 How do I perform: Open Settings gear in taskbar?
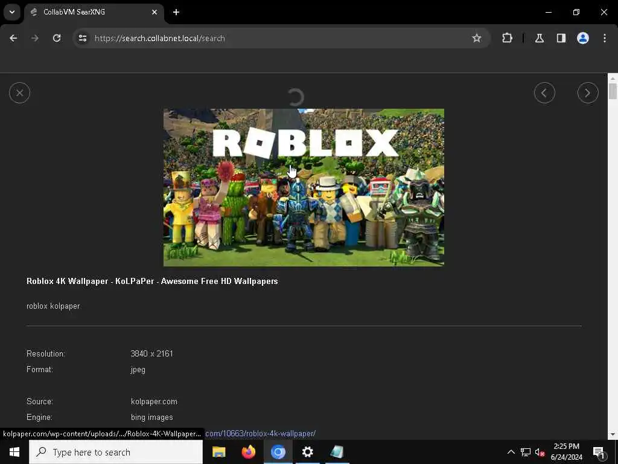tap(307, 452)
